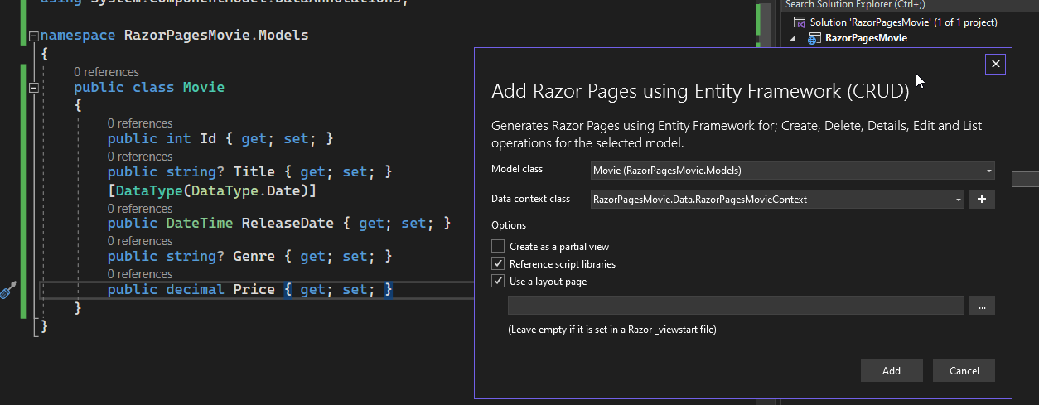This screenshot has width=1039, height=405.
Task: Click 0 references above ReleaseDate property
Action: [140, 209]
